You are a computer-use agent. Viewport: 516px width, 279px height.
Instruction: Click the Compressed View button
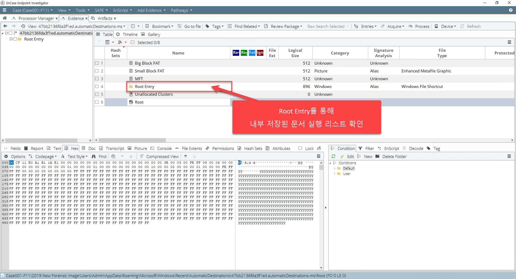[159, 156]
